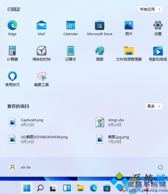
Task: Open File Explorer from the taskbar
Action: [x=80, y=188]
